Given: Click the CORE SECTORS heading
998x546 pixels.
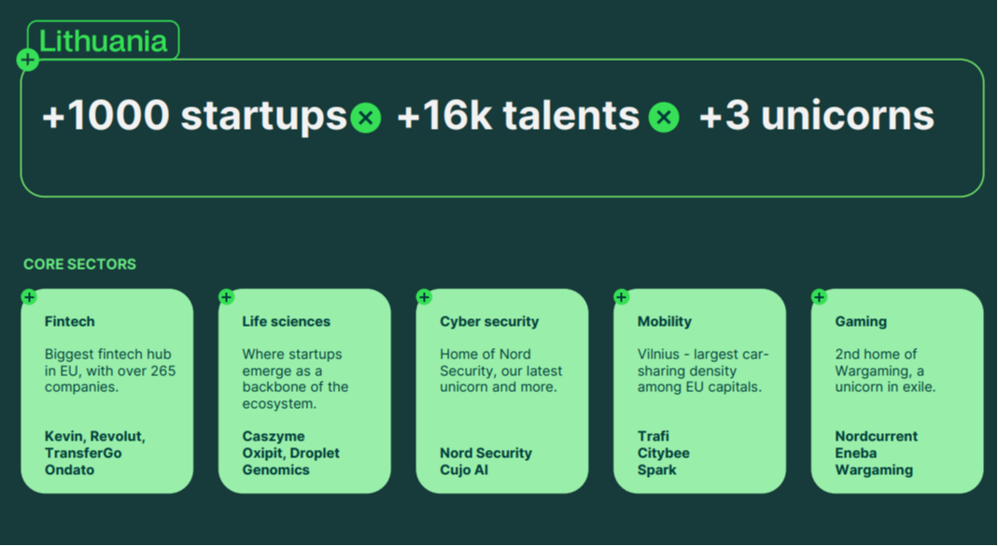Looking at the screenshot, I should tap(80, 264).
